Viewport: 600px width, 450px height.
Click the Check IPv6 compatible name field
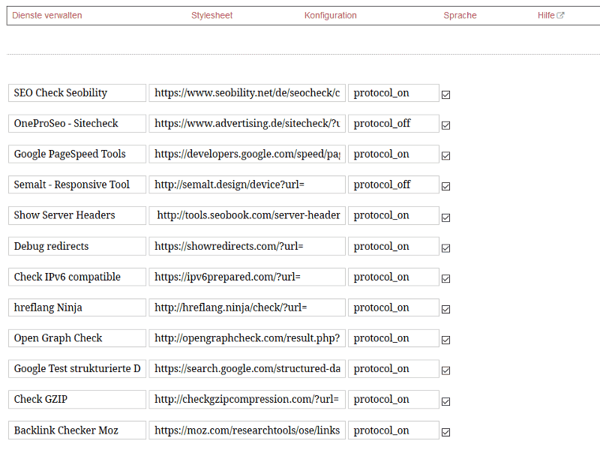tap(77, 277)
